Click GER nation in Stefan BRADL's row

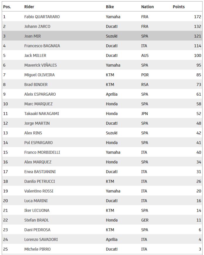(x=145, y=220)
